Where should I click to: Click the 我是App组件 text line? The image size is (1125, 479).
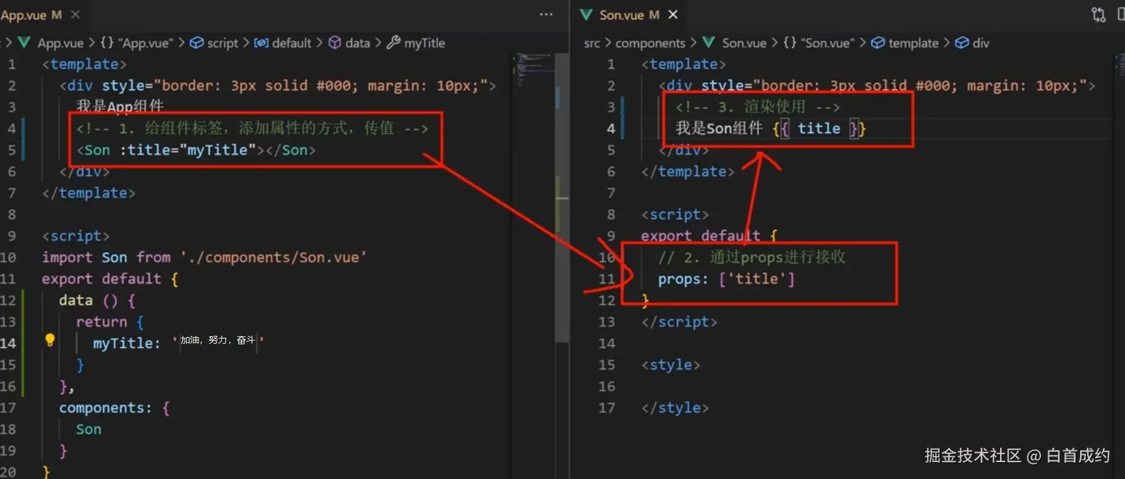click(120, 106)
